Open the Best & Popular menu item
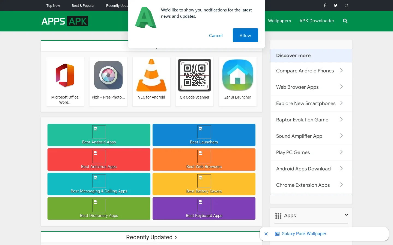Viewport: 393px width, 245px height. click(83, 5)
